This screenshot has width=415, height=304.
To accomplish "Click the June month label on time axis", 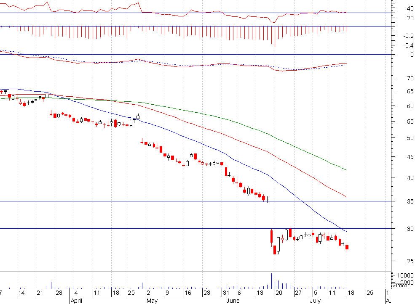I will [233, 301].
